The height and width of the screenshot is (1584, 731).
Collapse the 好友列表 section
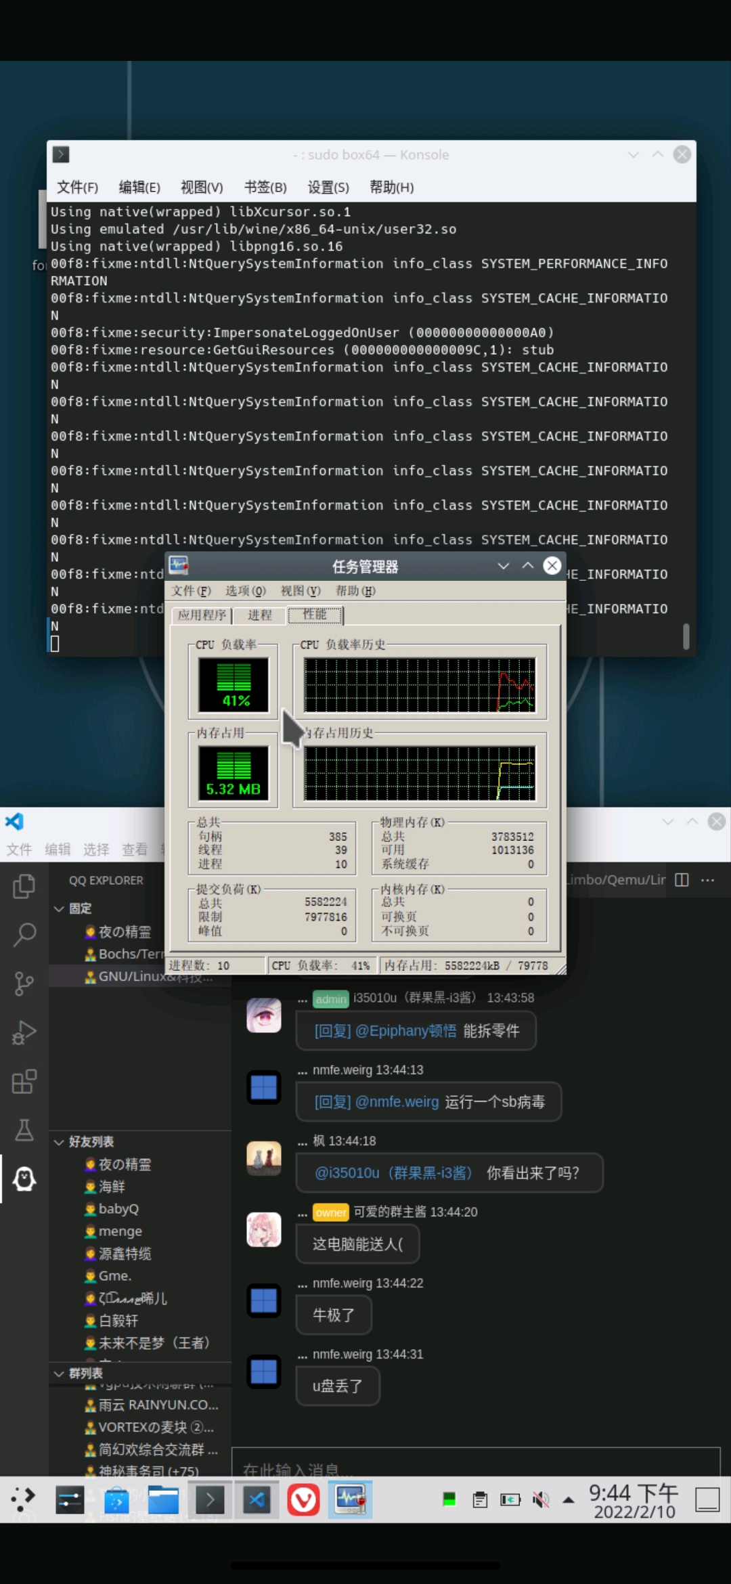59,1142
